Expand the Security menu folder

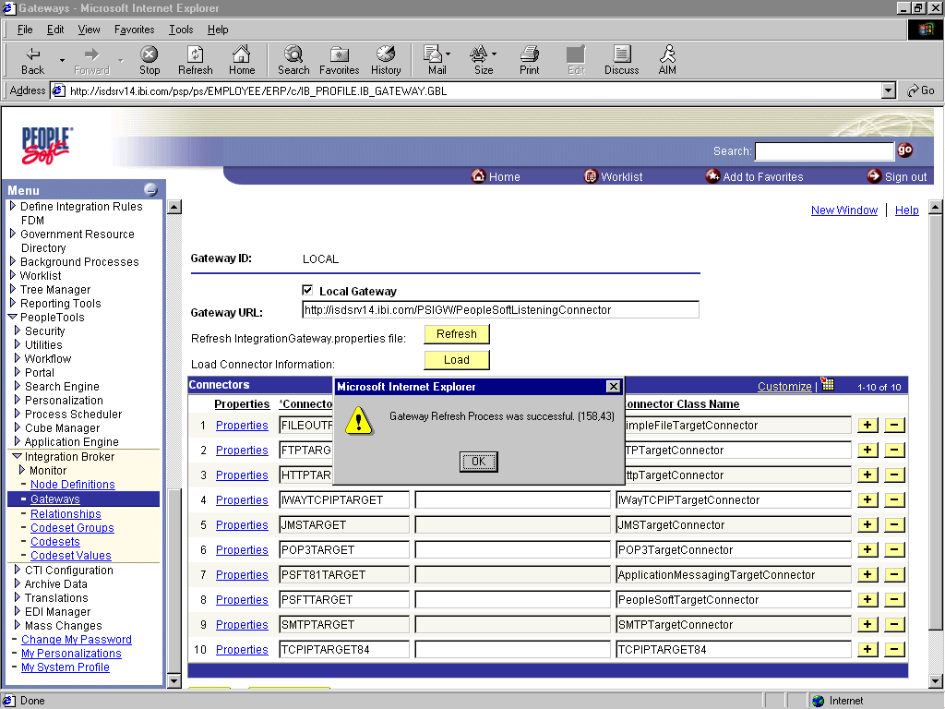(x=18, y=330)
